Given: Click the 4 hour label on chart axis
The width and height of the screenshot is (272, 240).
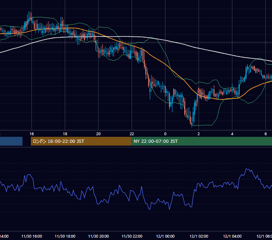Looking at the screenshot, I should (x=232, y=134).
